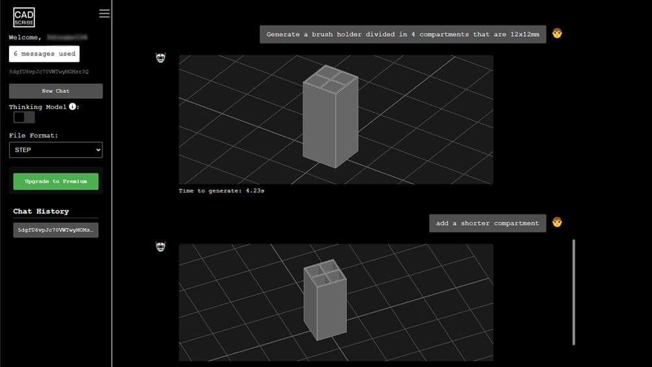The width and height of the screenshot is (652, 367).
Task: Toggle the Thinking Model switch
Action: tap(24, 118)
